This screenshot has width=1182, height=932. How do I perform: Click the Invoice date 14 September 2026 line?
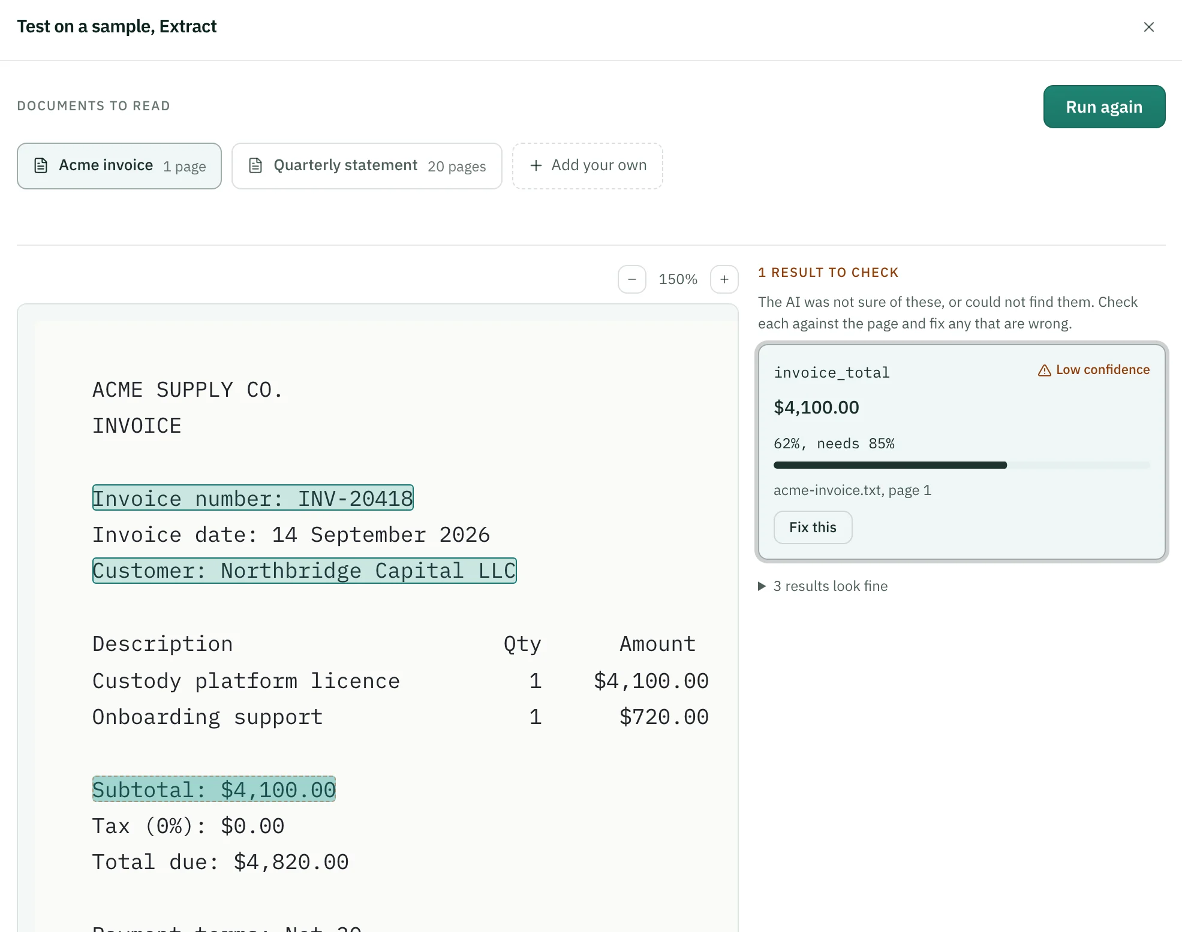tap(291, 535)
